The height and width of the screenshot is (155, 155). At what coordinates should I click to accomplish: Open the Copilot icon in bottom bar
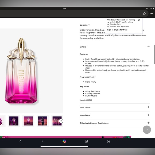pyautogui.click(x=64, y=141)
